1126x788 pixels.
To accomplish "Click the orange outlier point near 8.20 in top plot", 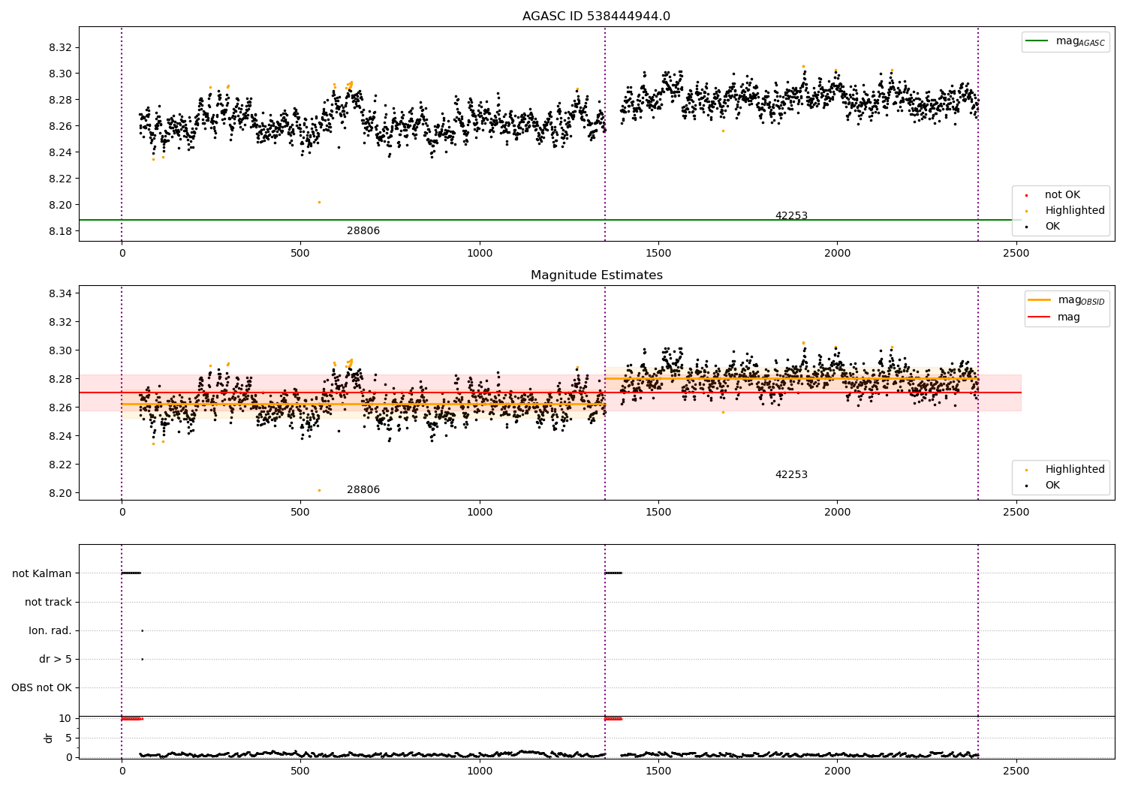I will tap(319, 202).
